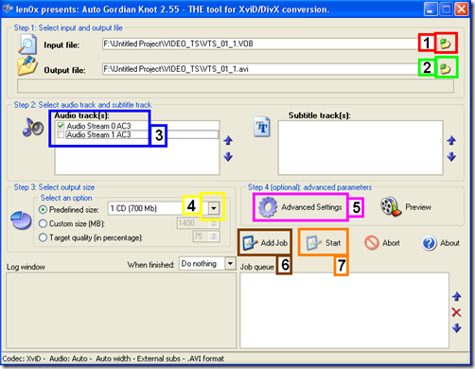Check Audio Stream 1 AC3
The height and width of the screenshot is (369, 475).
tap(61, 134)
